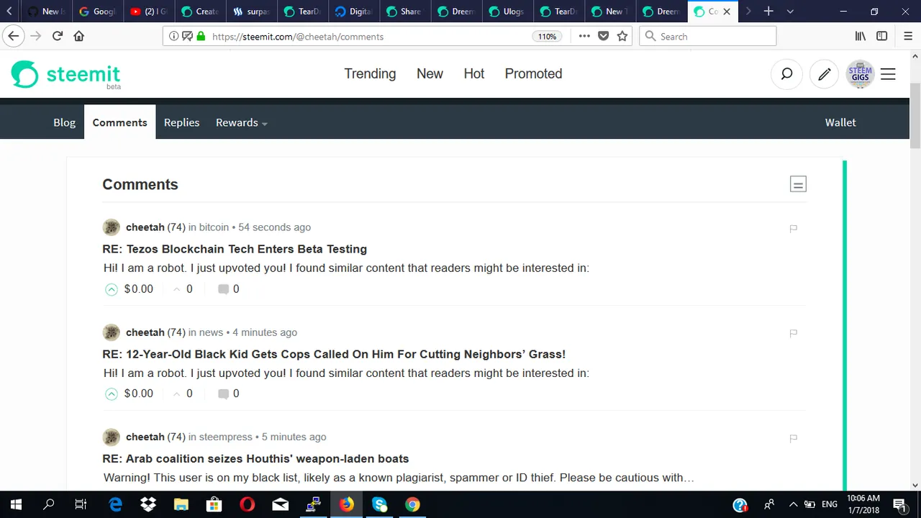This screenshot has width=921, height=518.
Task: Switch to the Digital browser tab
Action: pos(353,12)
